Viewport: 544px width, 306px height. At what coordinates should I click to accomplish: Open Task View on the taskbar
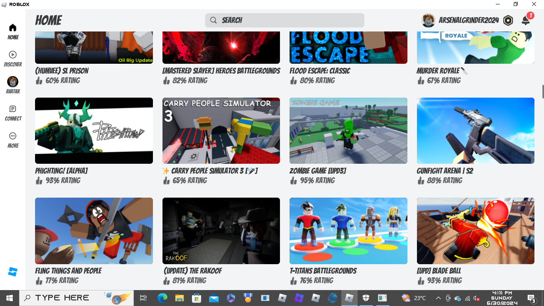[x=143, y=298]
